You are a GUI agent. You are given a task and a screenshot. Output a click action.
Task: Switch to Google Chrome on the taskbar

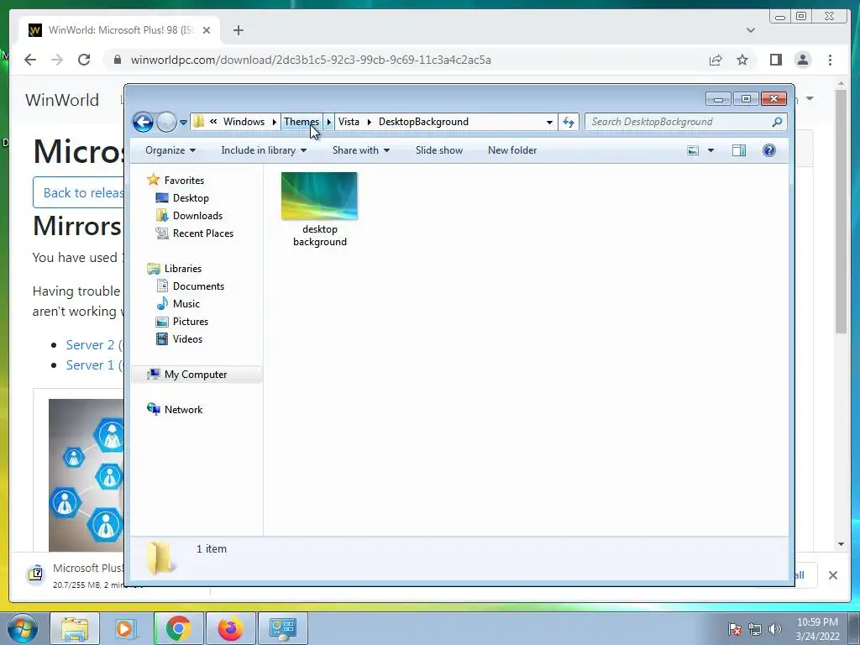click(x=178, y=628)
